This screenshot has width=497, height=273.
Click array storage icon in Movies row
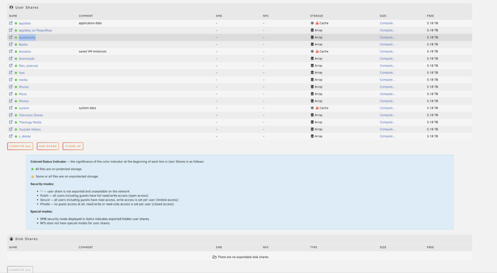(x=312, y=87)
